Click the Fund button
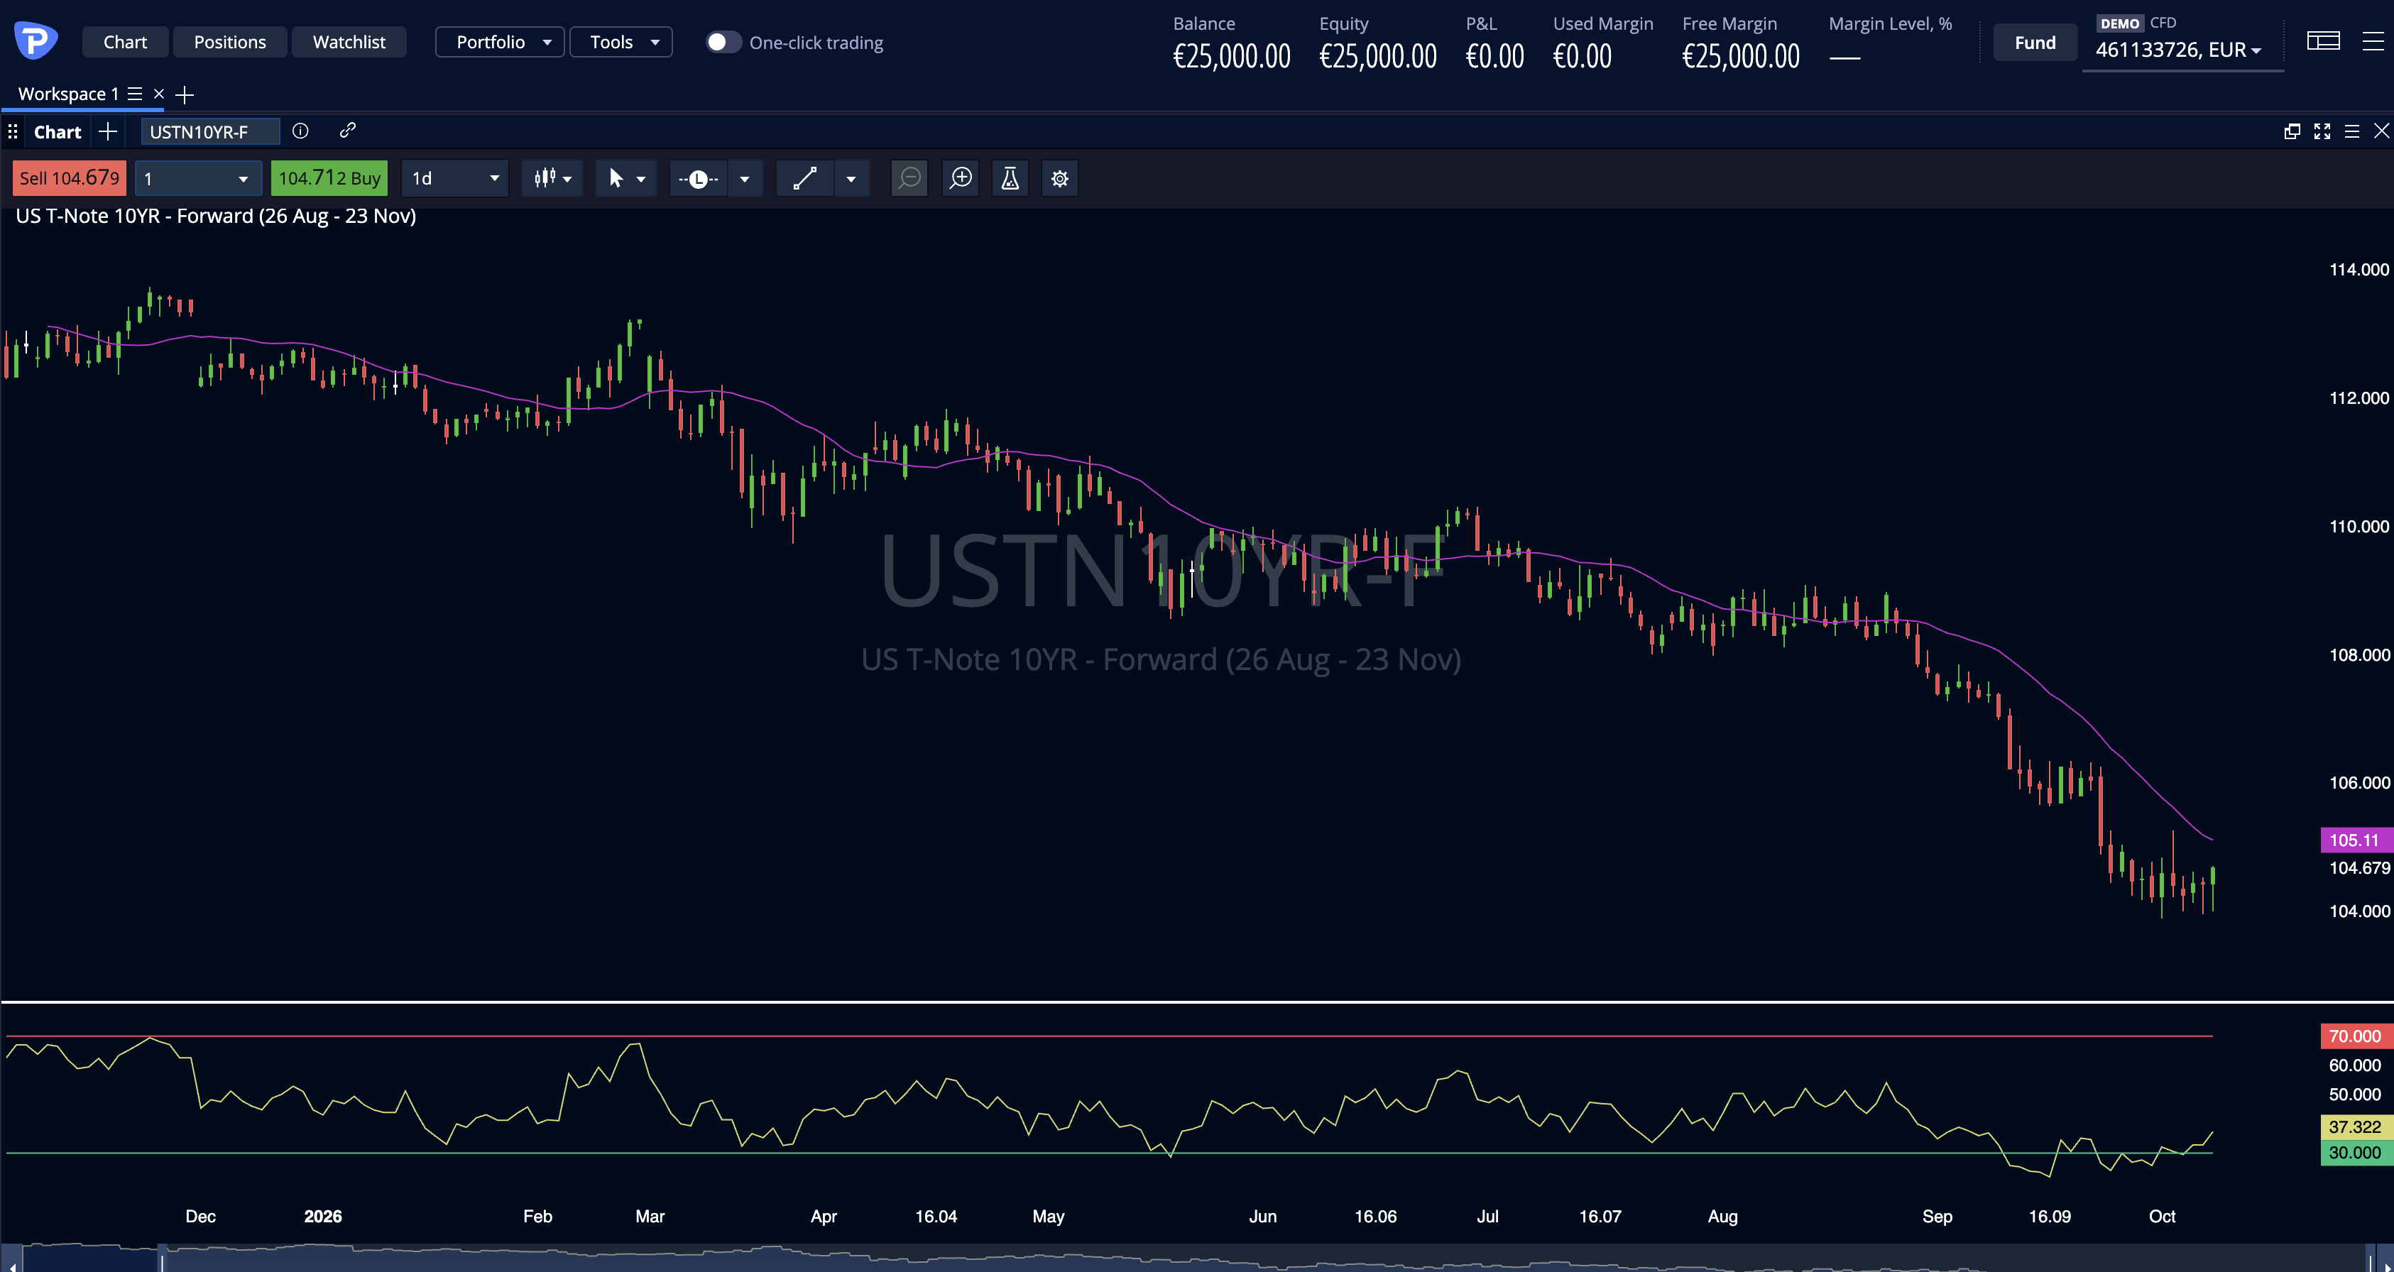 pyautogui.click(x=2034, y=43)
